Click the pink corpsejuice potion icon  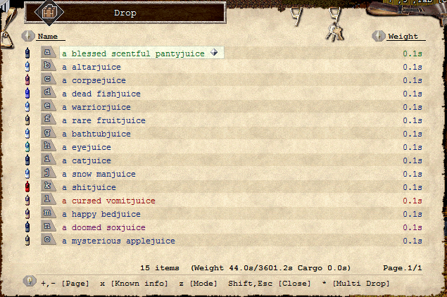[27, 80]
